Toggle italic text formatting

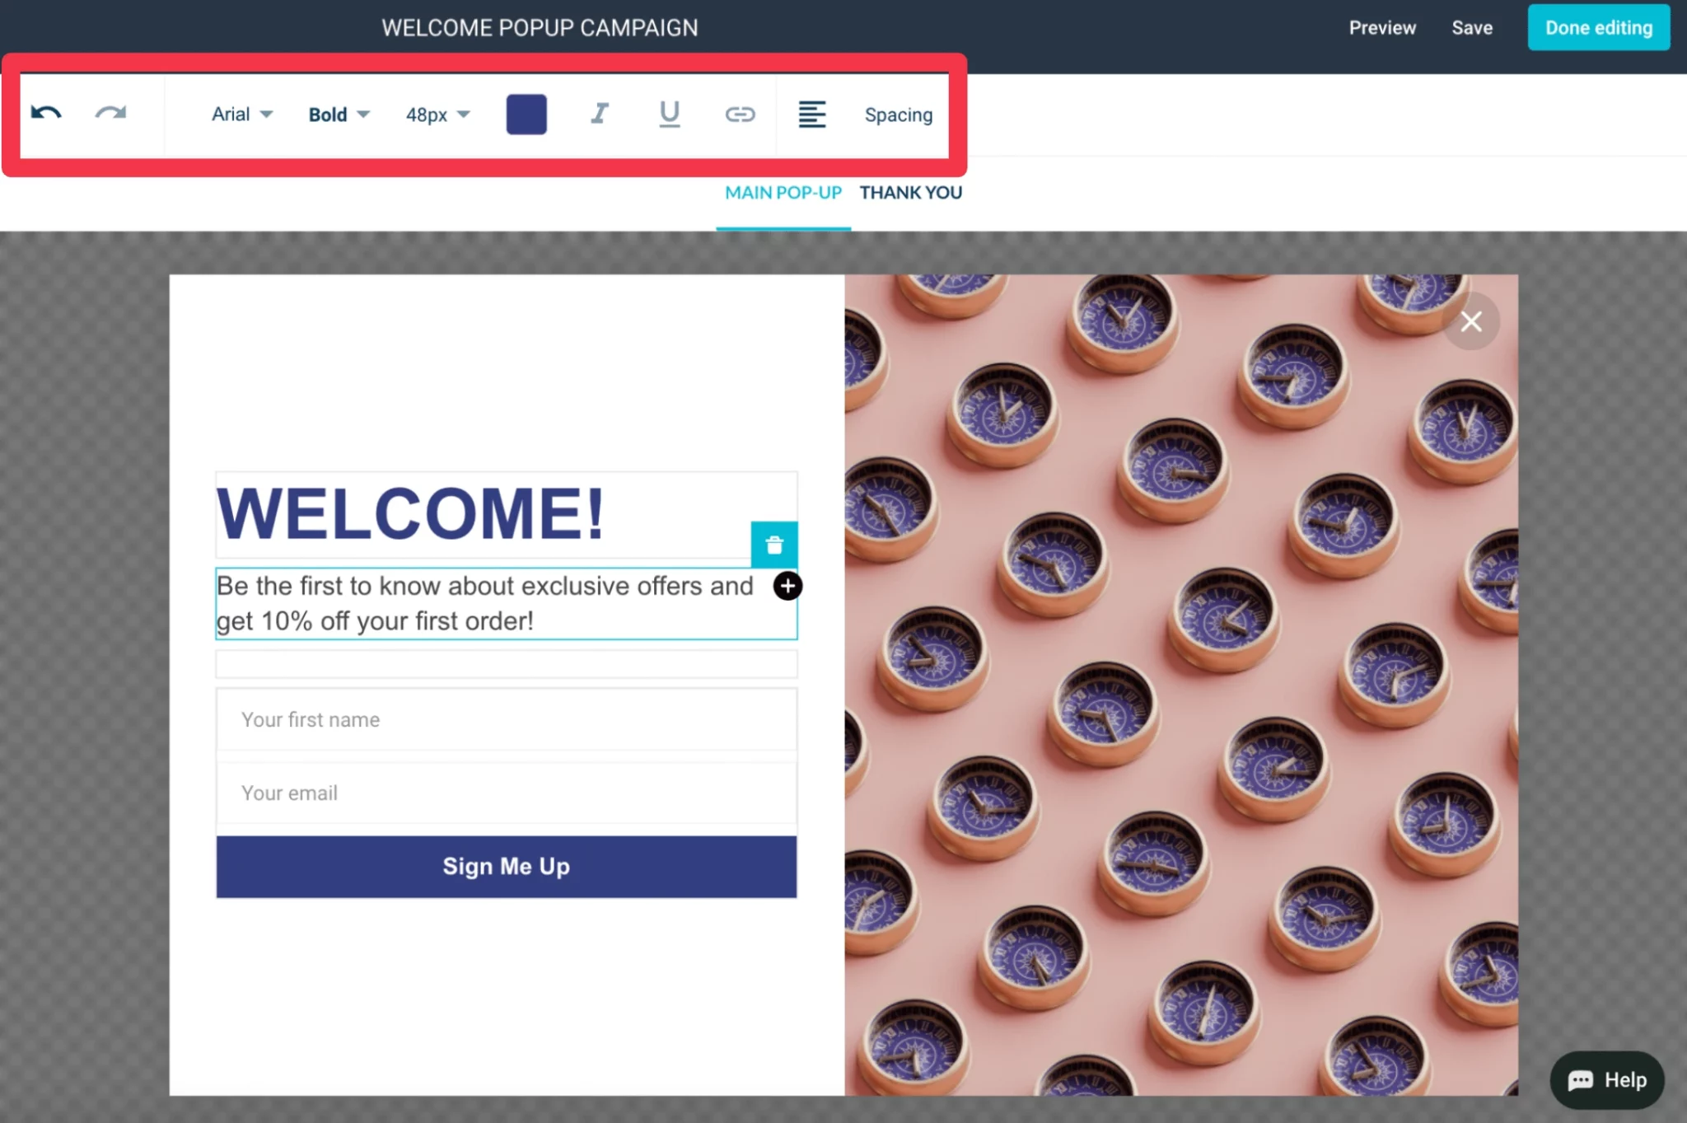(600, 114)
